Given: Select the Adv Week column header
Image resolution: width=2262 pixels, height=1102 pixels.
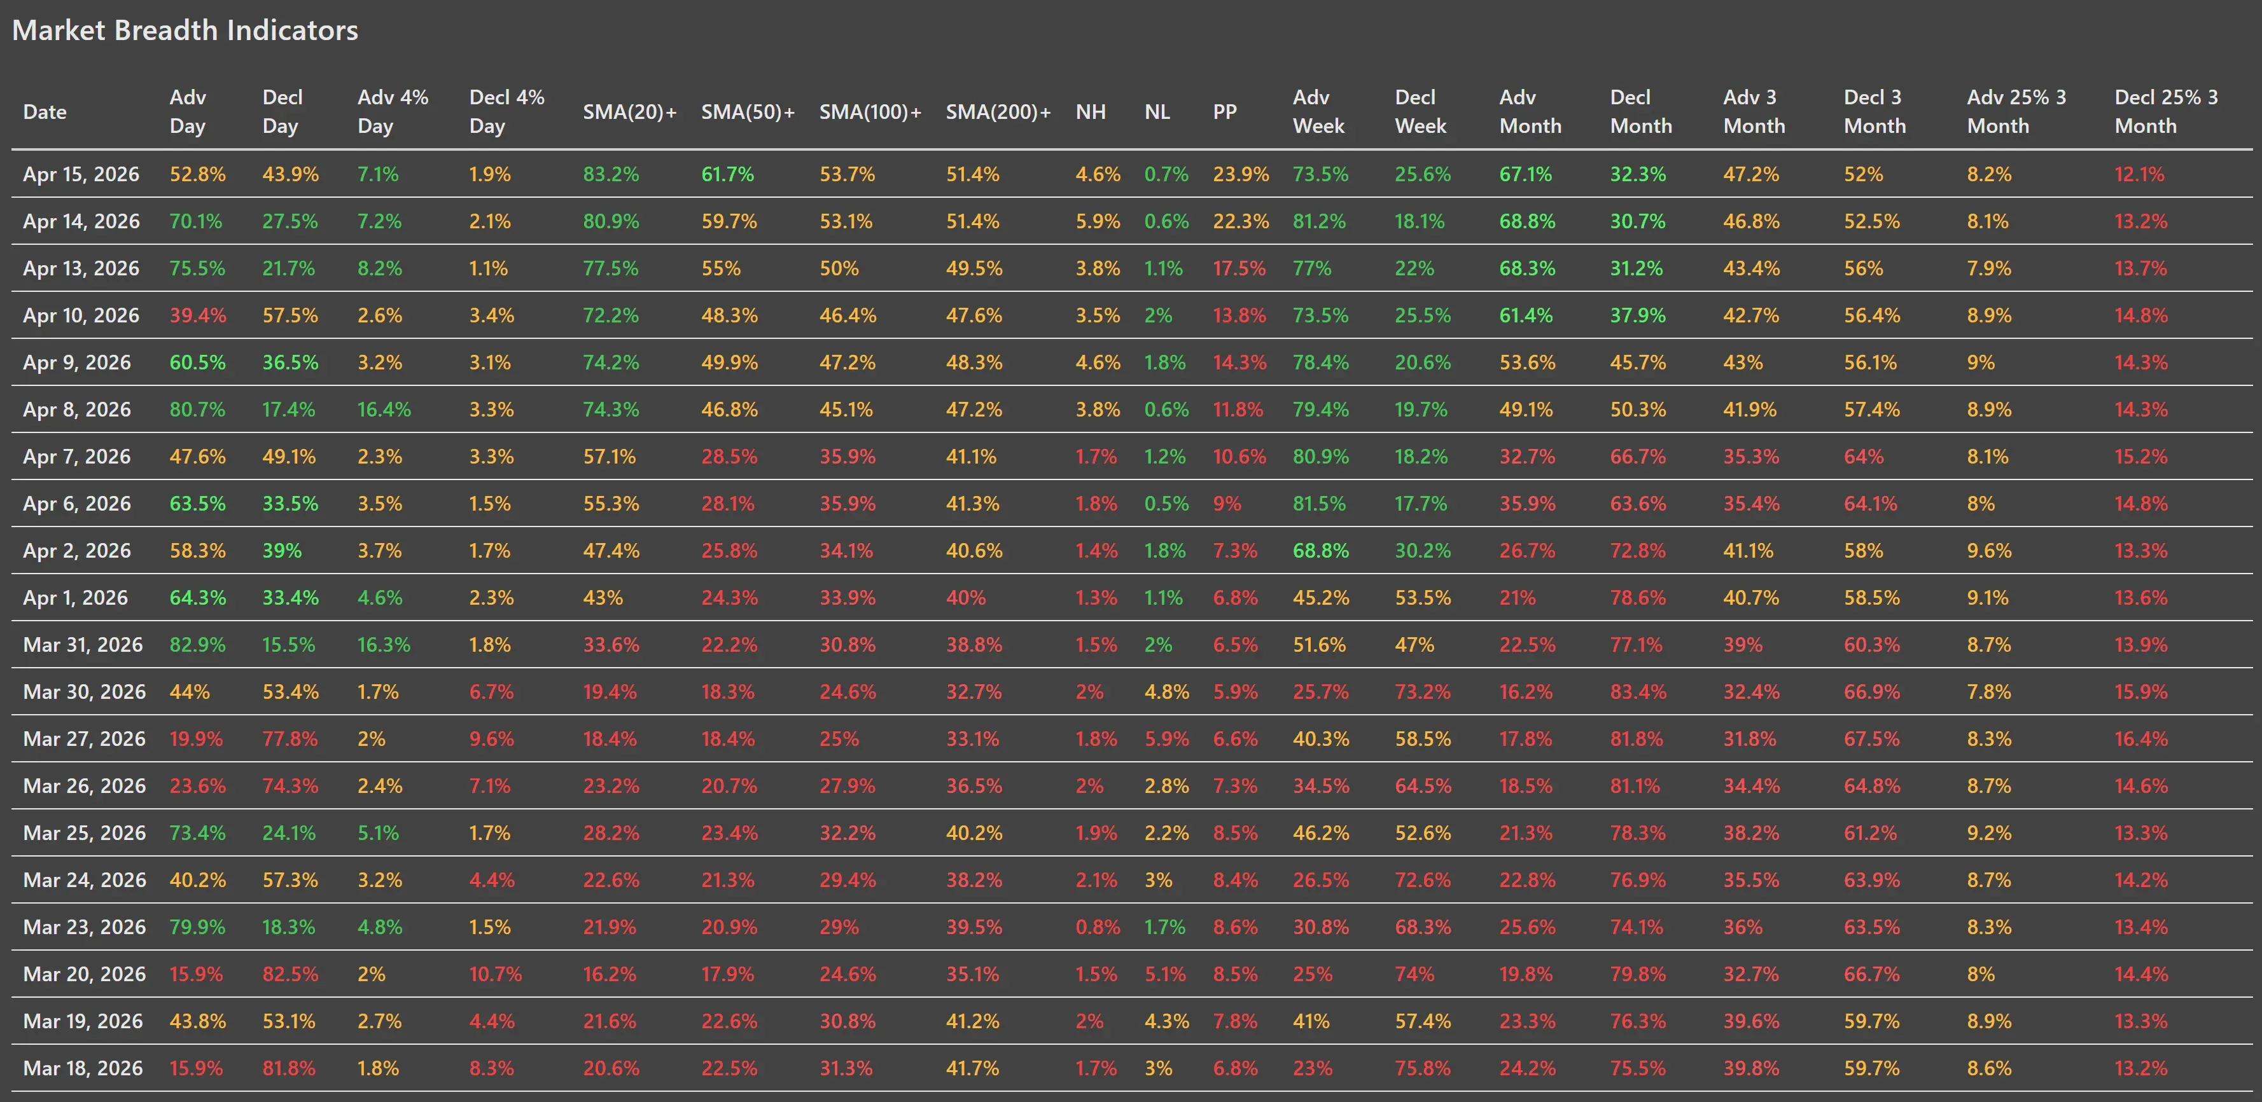Looking at the screenshot, I should click(1318, 111).
